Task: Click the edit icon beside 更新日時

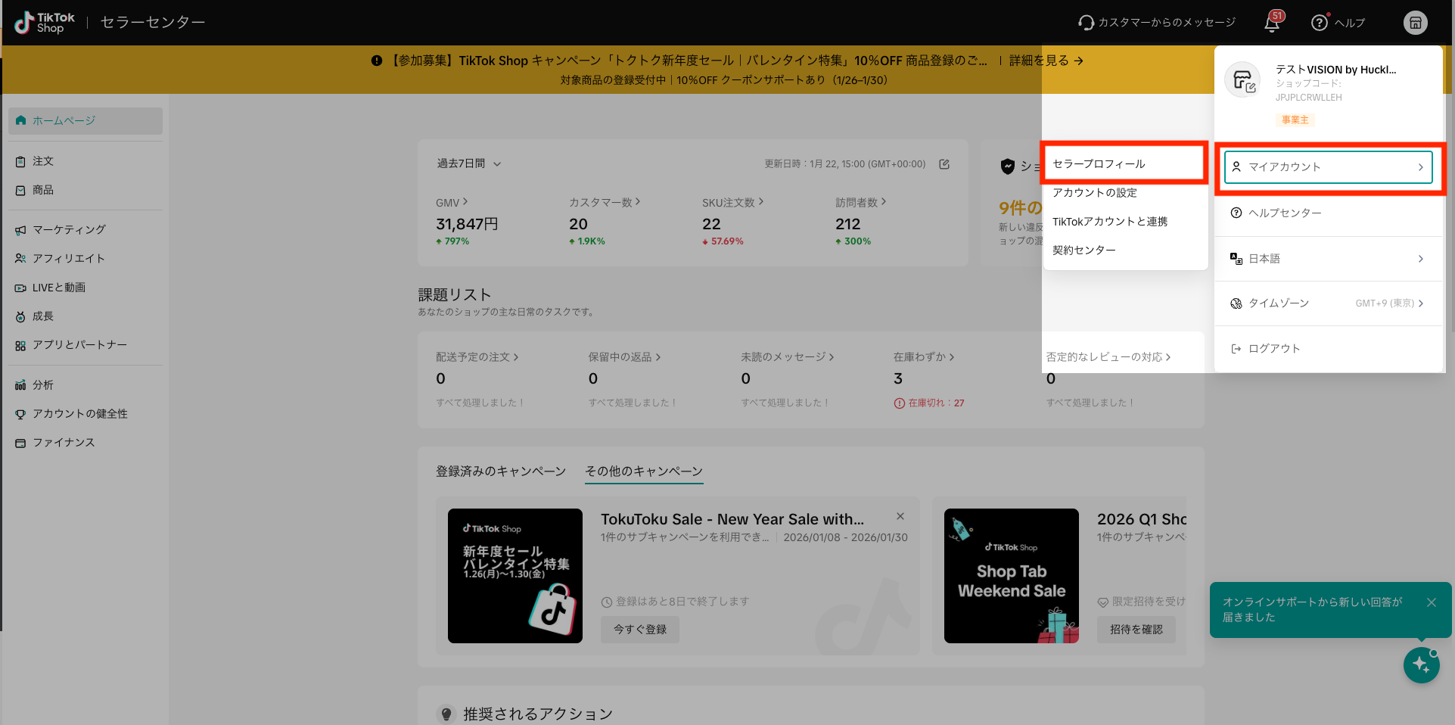Action: pyautogui.click(x=944, y=163)
